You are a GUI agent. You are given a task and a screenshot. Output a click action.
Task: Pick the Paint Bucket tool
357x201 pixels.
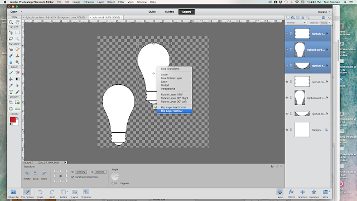point(11,79)
